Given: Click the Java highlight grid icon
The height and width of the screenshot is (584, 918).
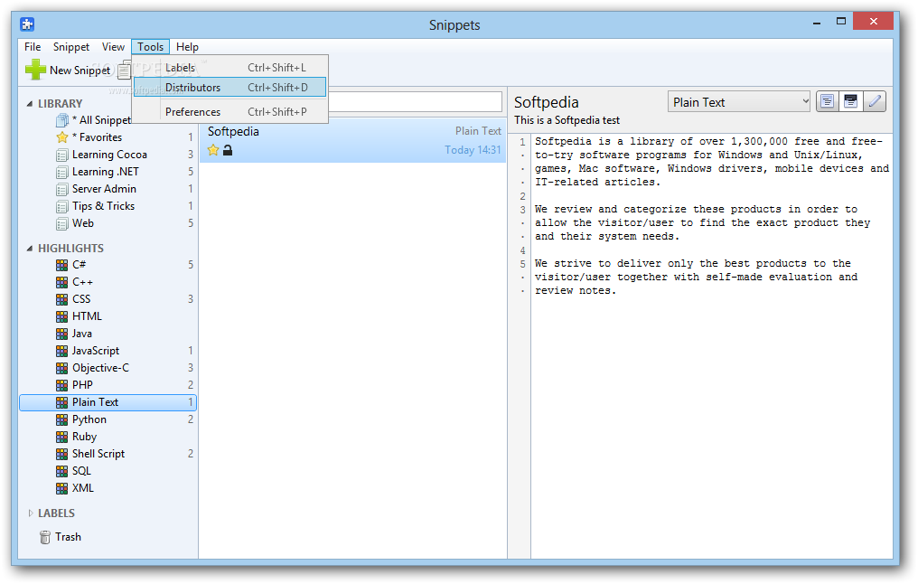Looking at the screenshot, I should 61,334.
